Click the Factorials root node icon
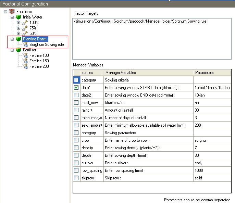Viewport: 235px width, 203px height. click(x=12, y=12)
